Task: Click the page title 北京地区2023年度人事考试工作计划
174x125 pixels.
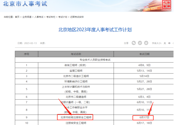Action: [95, 29]
